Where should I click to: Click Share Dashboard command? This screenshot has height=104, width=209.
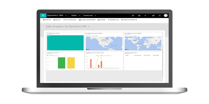pos(87,20)
